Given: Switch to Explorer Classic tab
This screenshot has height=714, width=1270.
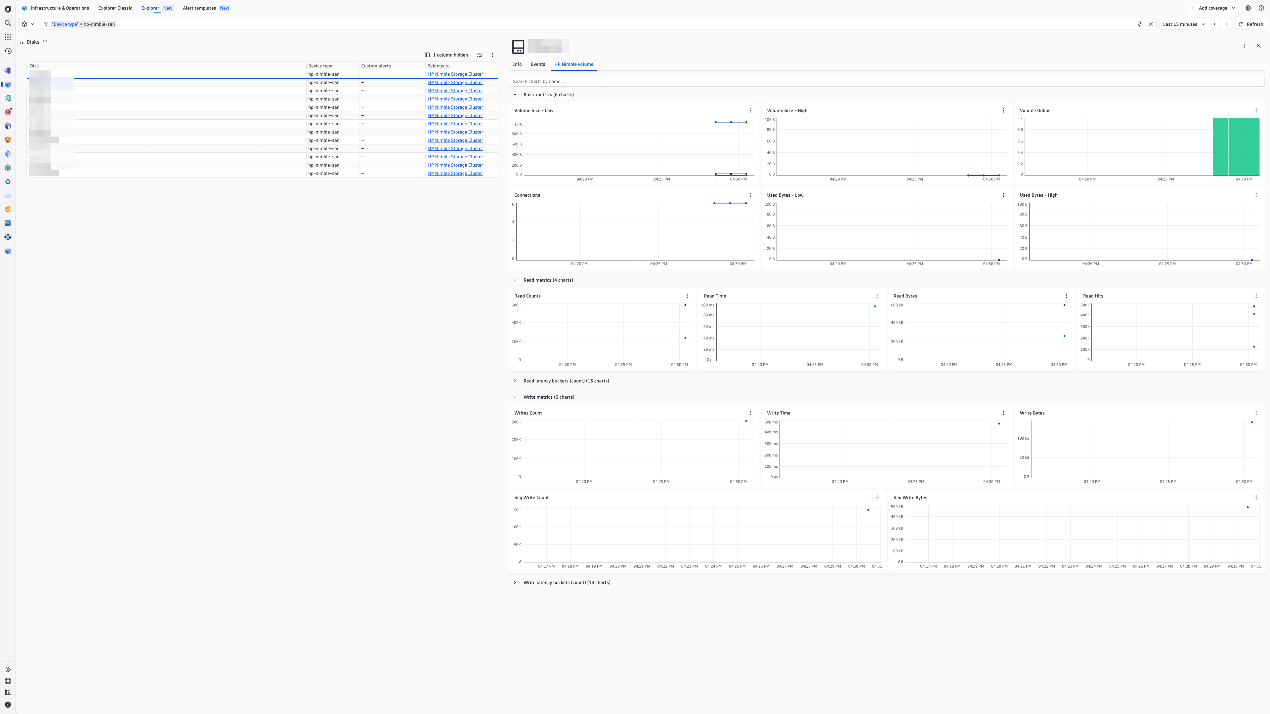Looking at the screenshot, I should pyautogui.click(x=115, y=8).
